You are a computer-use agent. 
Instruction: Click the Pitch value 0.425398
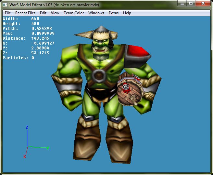42,29
